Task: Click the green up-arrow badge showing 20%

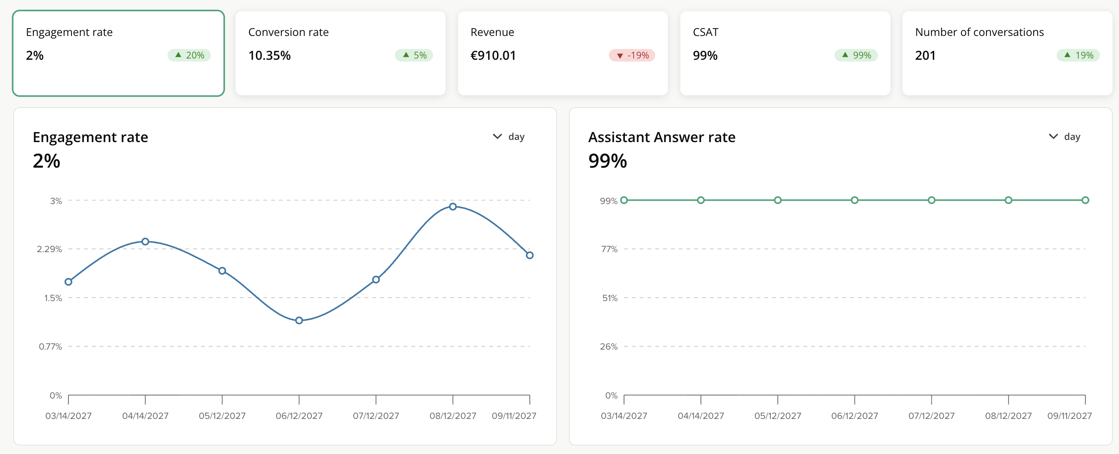Action: pyautogui.click(x=189, y=55)
